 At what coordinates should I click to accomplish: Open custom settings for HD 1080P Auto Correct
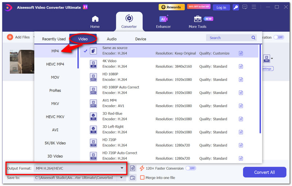coord(241,93)
